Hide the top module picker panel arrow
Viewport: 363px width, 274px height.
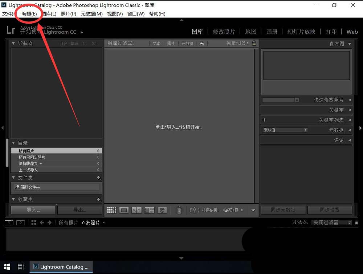[x=182, y=20]
